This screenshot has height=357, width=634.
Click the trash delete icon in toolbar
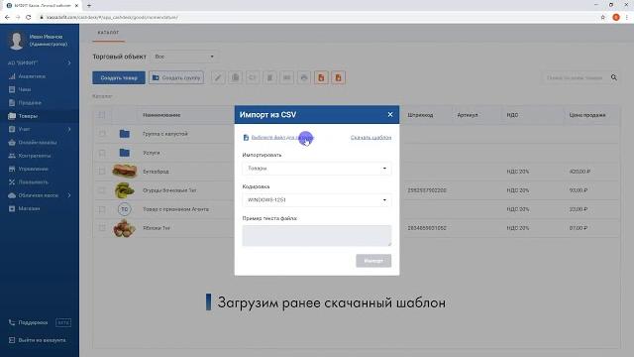tap(269, 77)
